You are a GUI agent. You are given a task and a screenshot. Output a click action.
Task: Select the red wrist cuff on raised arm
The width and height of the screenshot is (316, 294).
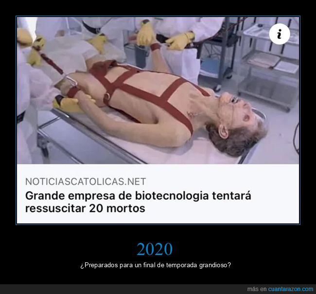[156, 47]
